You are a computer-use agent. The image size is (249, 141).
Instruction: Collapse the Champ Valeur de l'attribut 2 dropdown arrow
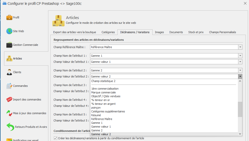coord(240,76)
